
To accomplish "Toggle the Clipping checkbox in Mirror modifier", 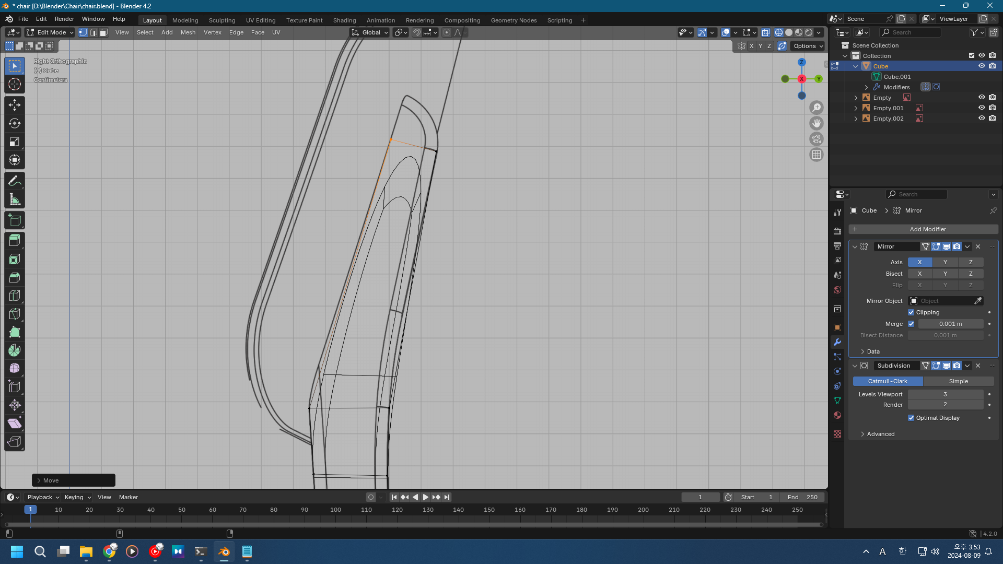I will (x=911, y=312).
